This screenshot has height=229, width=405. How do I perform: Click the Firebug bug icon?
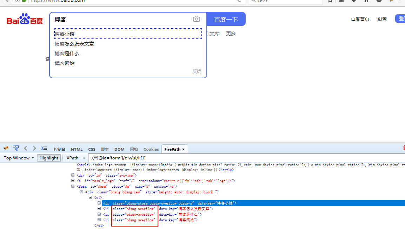(6, 148)
